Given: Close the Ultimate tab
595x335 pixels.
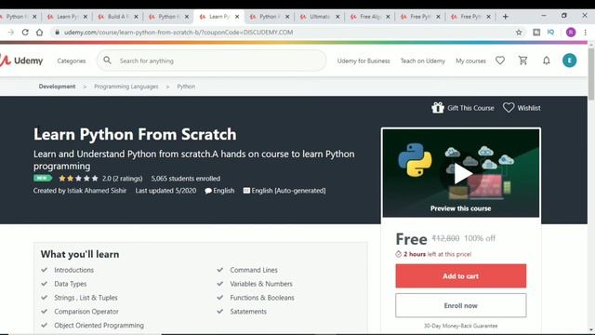Looking at the screenshot, I should (337, 17).
